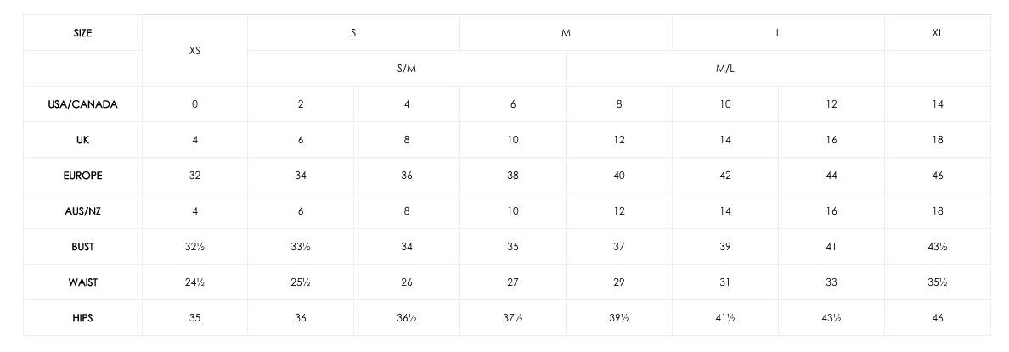Click the XL waist value 35½
The height and width of the screenshot is (352, 1009).
click(x=938, y=282)
